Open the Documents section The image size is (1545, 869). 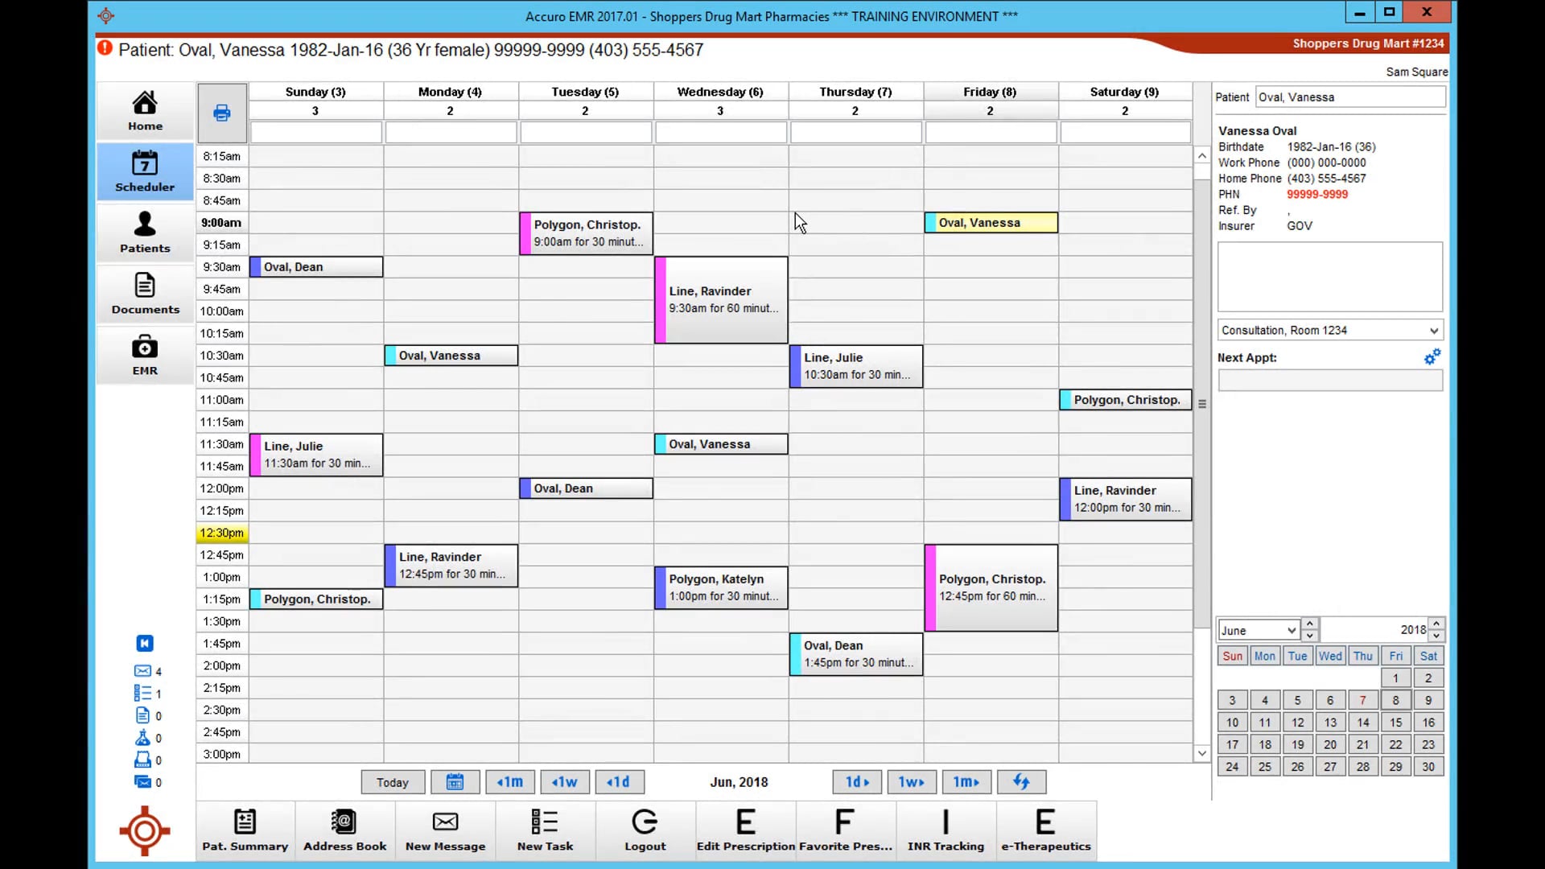pos(144,293)
